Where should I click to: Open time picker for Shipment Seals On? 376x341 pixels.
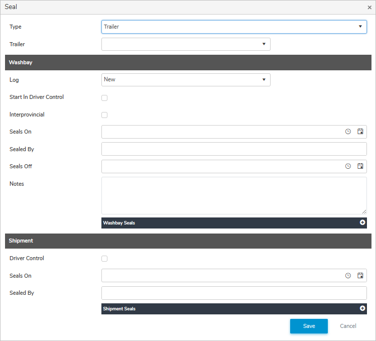[348, 276]
